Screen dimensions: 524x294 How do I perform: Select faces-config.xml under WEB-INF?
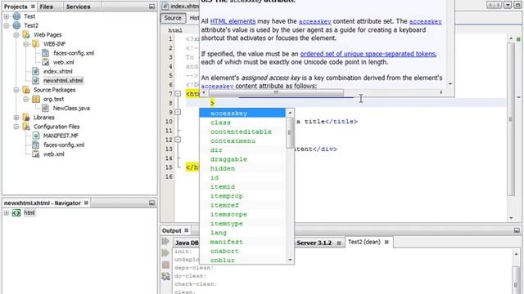pyautogui.click(x=74, y=53)
